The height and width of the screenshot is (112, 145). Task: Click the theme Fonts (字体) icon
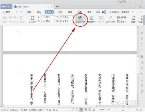coord(10,22)
